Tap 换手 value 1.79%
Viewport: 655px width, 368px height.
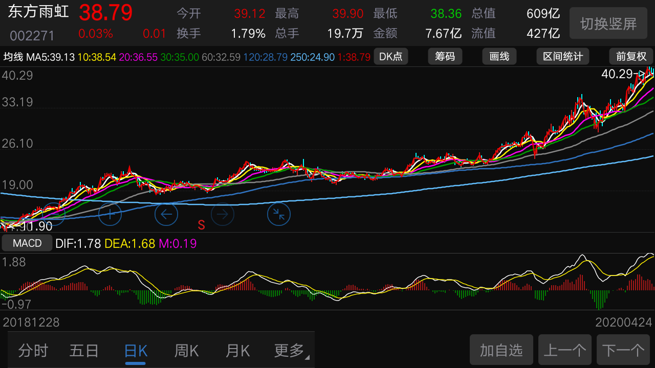[248, 34]
